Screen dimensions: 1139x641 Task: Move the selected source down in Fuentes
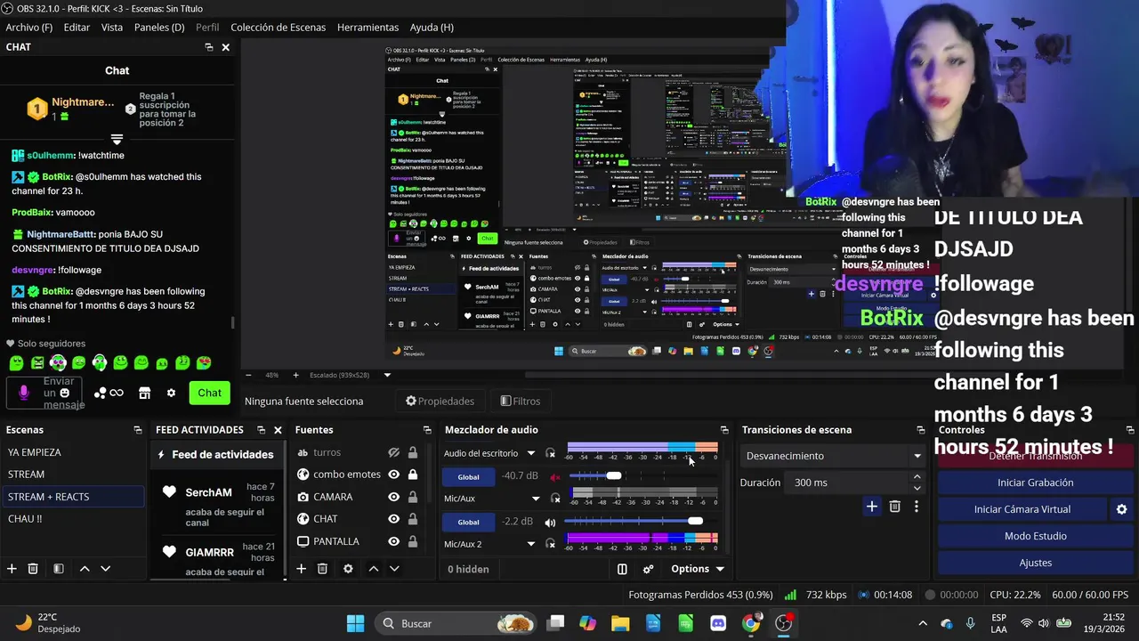394,569
